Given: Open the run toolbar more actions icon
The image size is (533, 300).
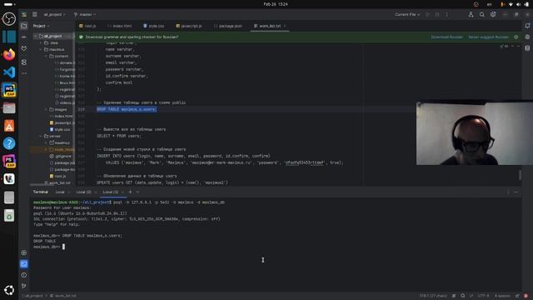Looking at the screenshot, I should tap(446, 15).
